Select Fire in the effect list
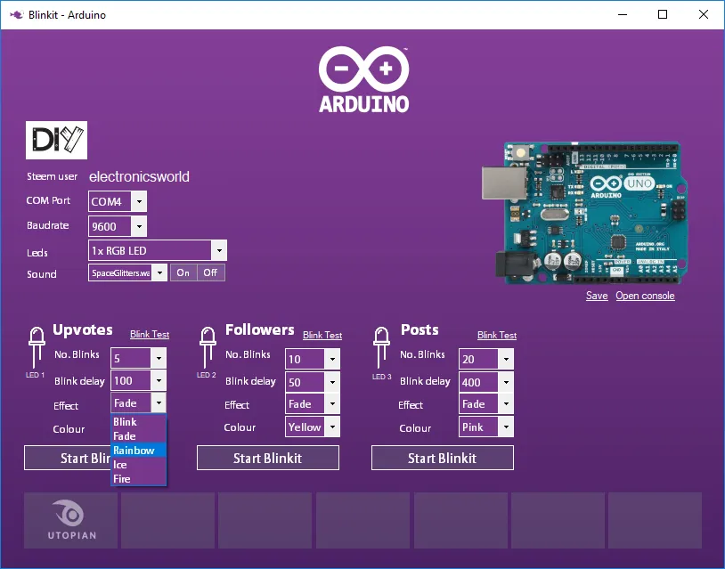The image size is (725, 569). pos(139,479)
